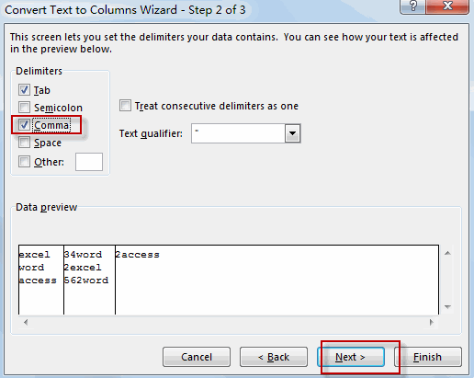474x378 pixels.
Task: Go back with the Back button
Action: click(274, 357)
